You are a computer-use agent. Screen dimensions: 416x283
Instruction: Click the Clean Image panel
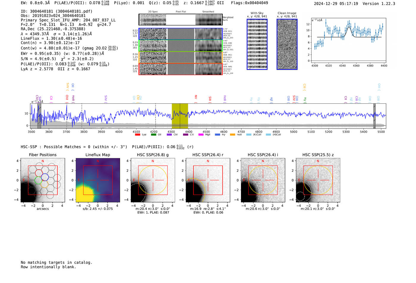(x=287, y=44)
